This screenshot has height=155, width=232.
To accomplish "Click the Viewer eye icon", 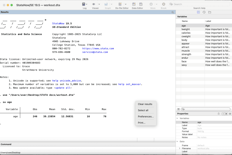I will click(94, 4).
